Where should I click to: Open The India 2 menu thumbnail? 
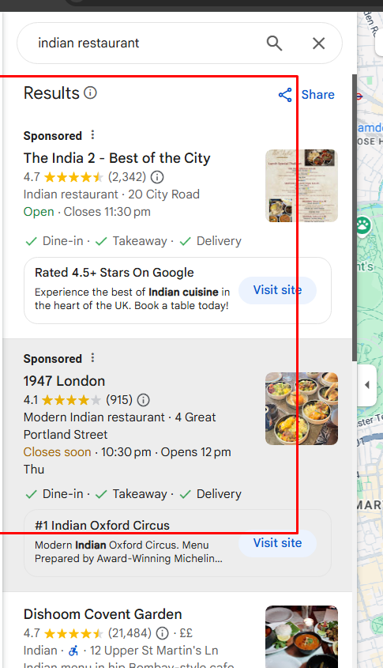coord(302,186)
